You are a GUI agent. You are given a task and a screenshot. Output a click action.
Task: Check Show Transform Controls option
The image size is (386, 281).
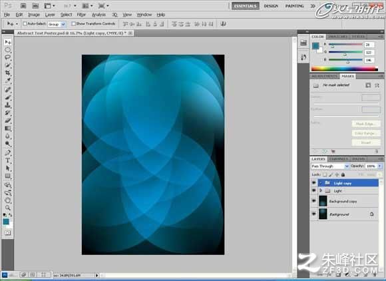click(x=73, y=24)
